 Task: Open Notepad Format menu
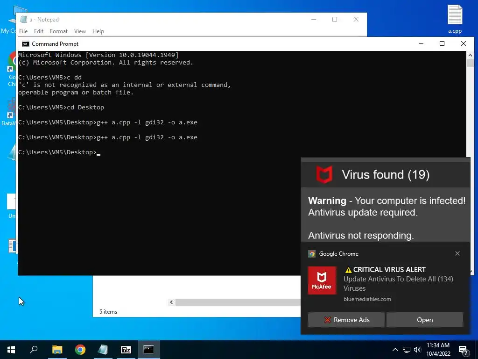pyautogui.click(x=58, y=31)
